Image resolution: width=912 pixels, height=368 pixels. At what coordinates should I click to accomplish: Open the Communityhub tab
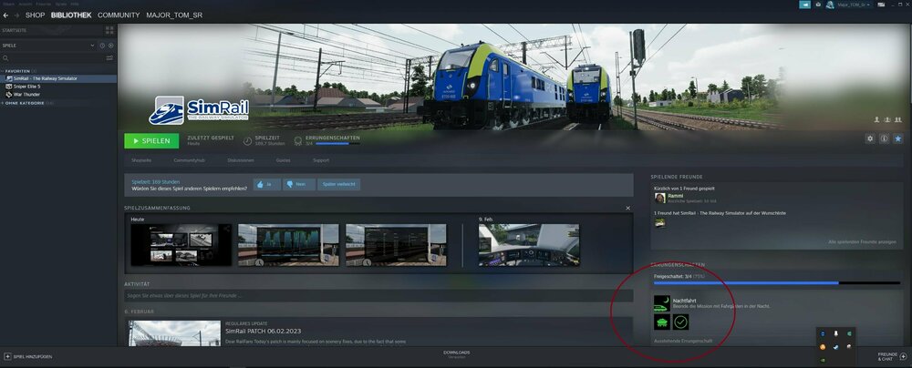pyautogui.click(x=188, y=160)
